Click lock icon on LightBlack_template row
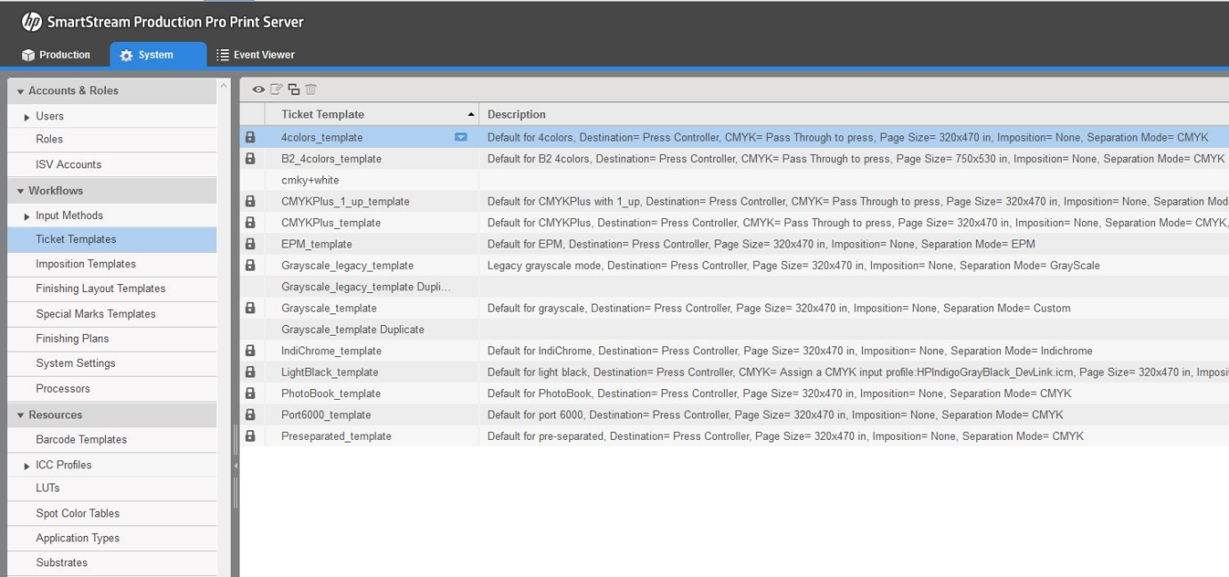The height and width of the screenshot is (577, 1229). point(250,372)
